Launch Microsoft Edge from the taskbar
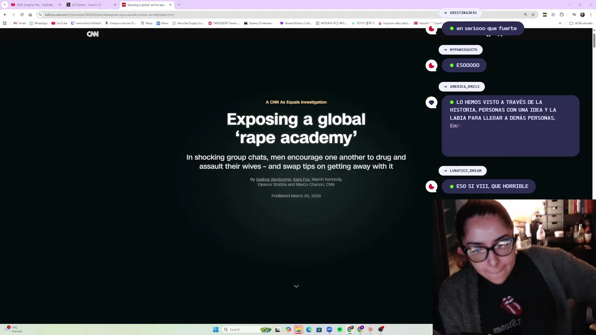The height and width of the screenshot is (335, 596). point(309,329)
